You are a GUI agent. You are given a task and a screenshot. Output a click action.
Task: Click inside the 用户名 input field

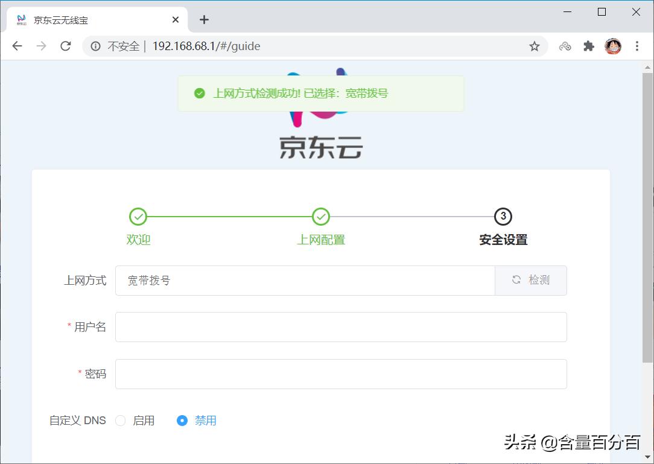[341, 326]
